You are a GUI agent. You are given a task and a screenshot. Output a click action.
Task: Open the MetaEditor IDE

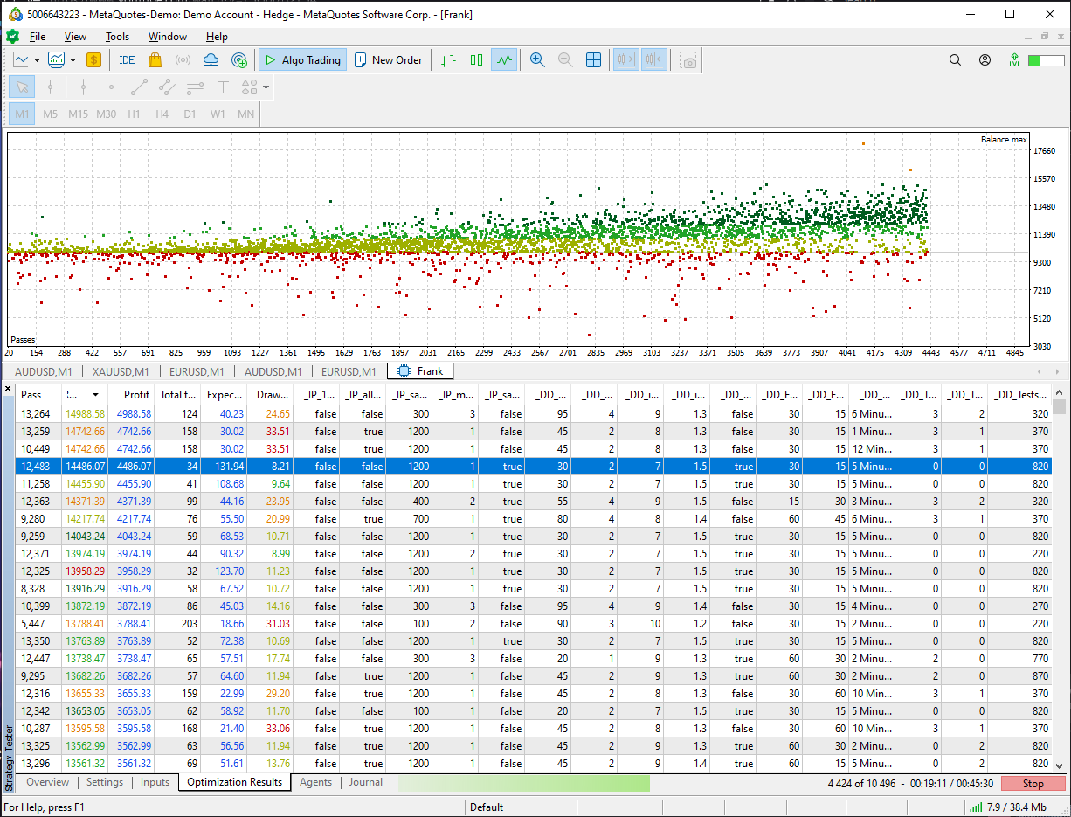tap(127, 60)
